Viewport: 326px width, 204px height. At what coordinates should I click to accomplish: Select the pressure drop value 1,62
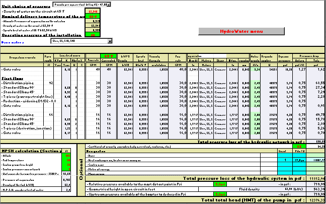point(316,70)
